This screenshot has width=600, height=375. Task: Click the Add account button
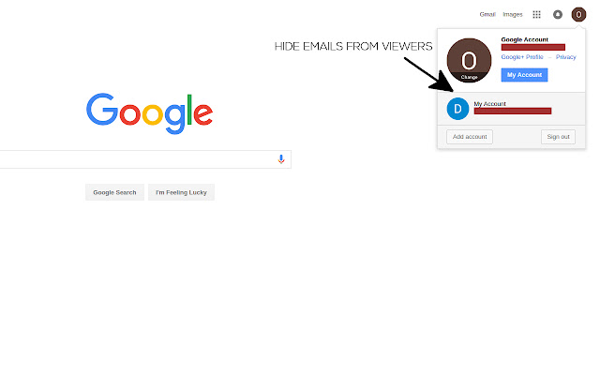pyautogui.click(x=470, y=137)
